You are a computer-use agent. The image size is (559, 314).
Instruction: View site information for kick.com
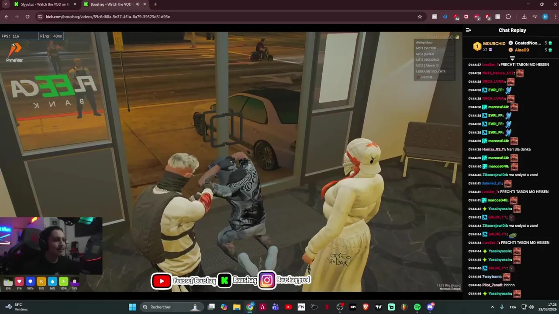click(40, 17)
